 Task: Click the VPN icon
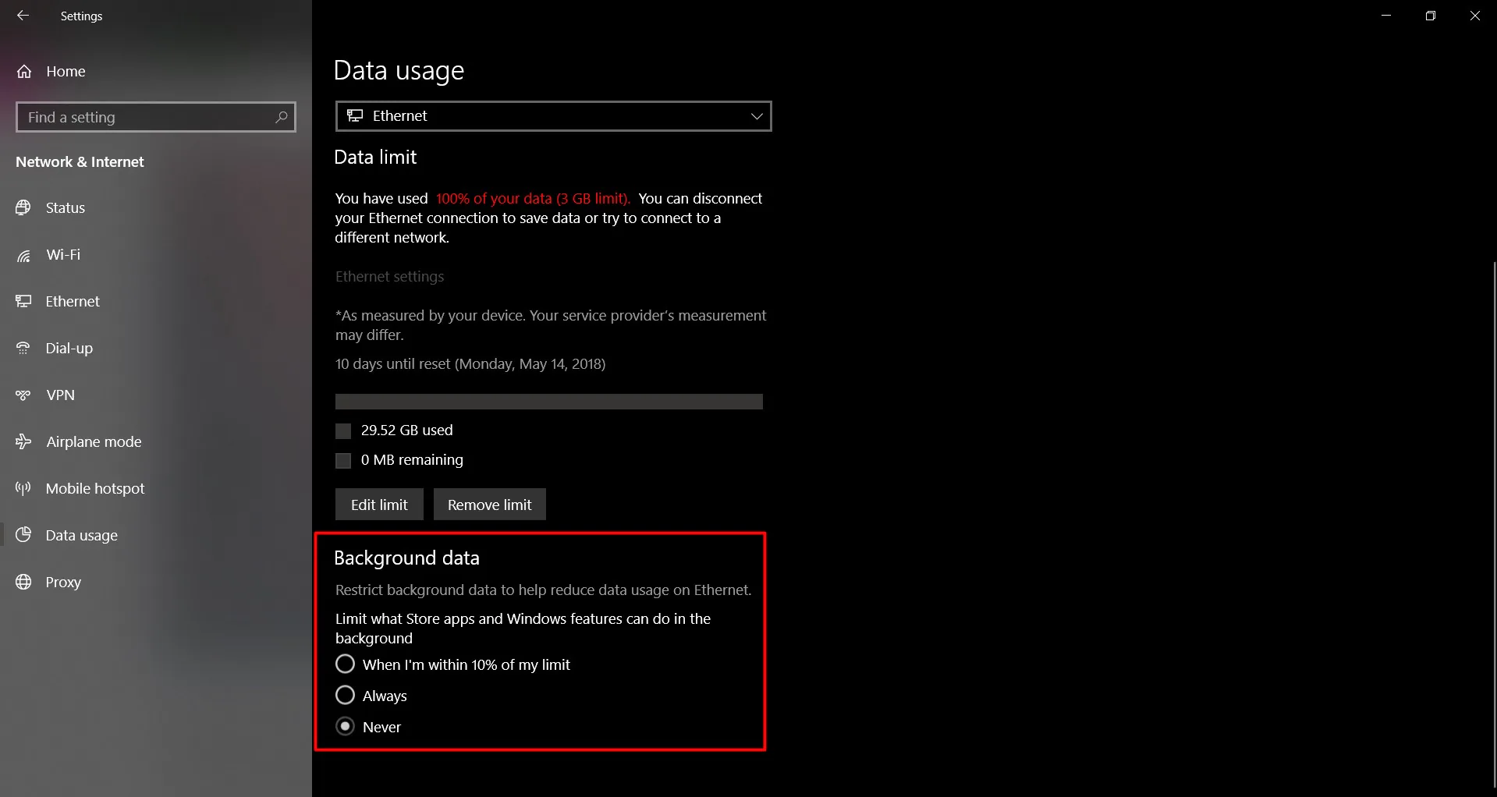(x=23, y=395)
